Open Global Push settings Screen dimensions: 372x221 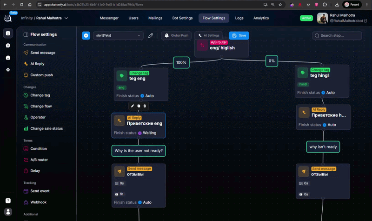176,36
